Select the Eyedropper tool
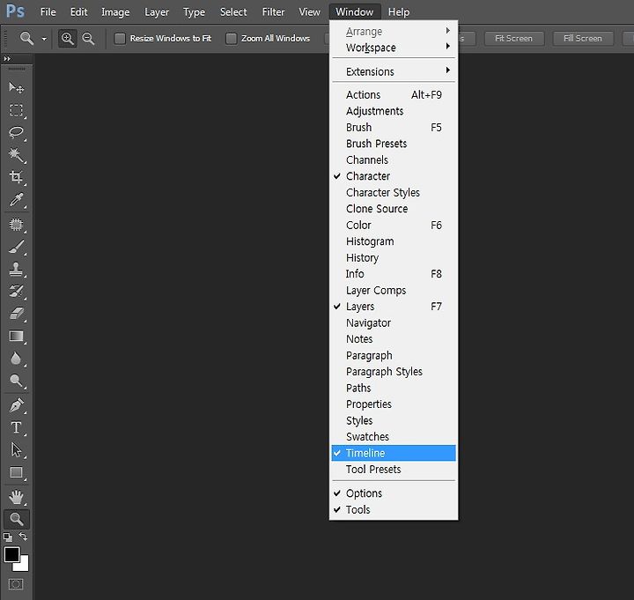Screen dimensions: 634x600 click(16, 199)
